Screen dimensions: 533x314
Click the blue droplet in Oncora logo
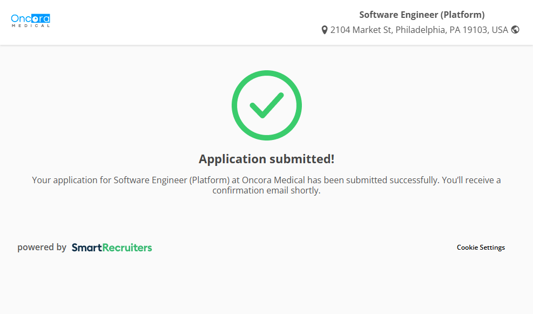click(36, 18)
